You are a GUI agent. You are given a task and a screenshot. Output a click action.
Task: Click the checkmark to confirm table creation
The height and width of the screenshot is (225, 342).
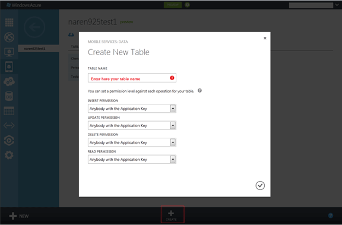coord(260,186)
